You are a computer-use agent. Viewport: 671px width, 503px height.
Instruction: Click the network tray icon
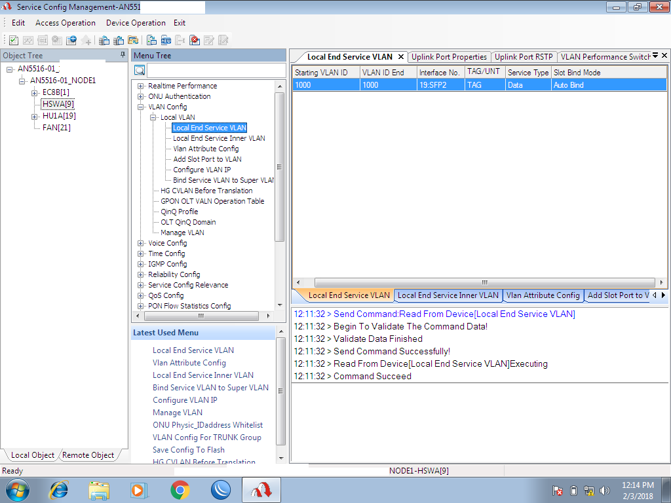(589, 490)
